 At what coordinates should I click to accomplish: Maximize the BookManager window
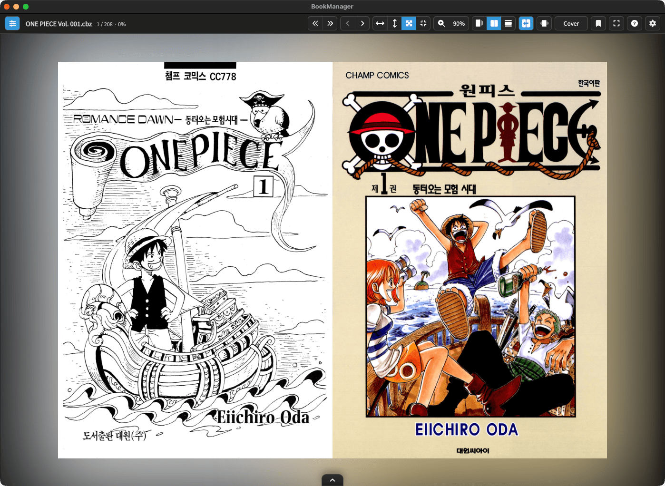pos(26,7)
